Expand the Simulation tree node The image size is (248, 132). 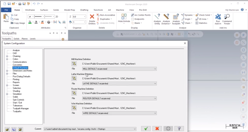(x=7, y=94)
